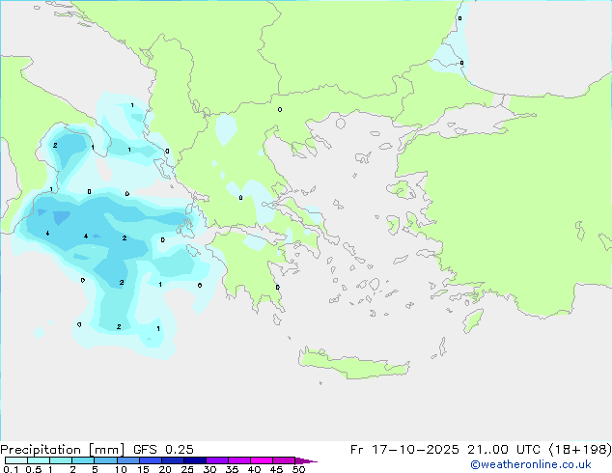
Task: Click the legend swatch between 10 and 15
Action: click(x=127, y=460)
